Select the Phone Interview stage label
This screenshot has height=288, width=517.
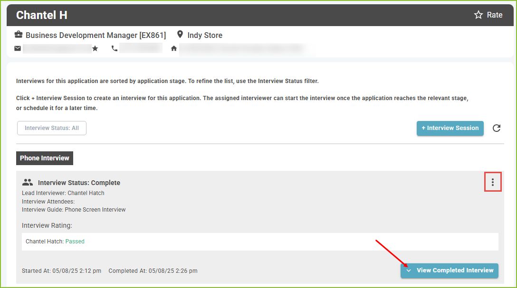click(45, 158)
